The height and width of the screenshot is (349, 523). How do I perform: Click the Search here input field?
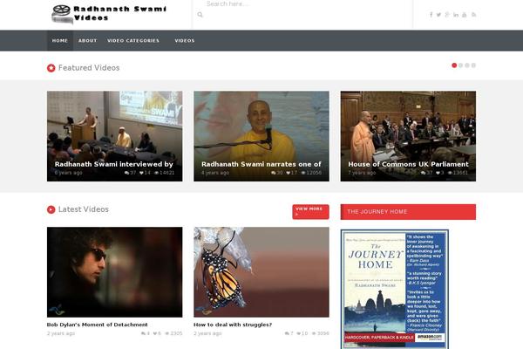[302, 4]
